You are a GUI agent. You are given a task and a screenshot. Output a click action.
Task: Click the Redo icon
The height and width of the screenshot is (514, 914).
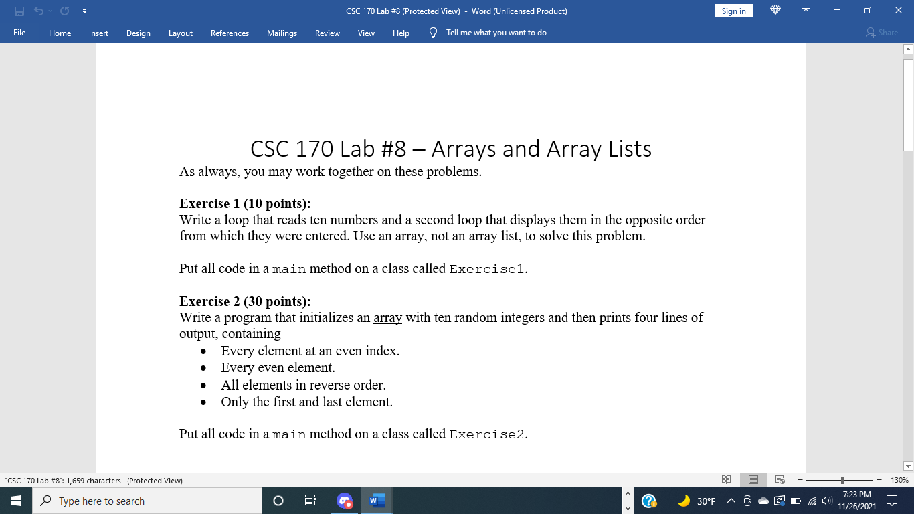[x=64, y=11]
